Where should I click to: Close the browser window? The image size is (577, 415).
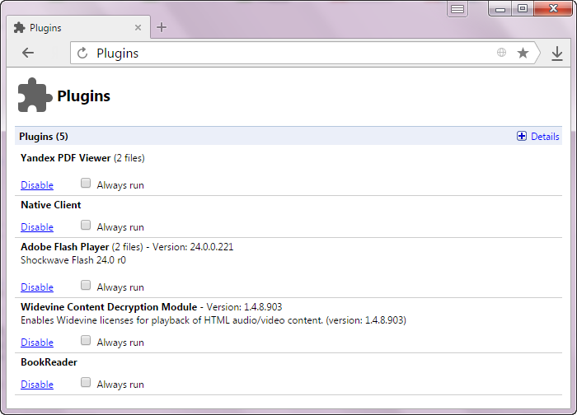coord(553,8)
